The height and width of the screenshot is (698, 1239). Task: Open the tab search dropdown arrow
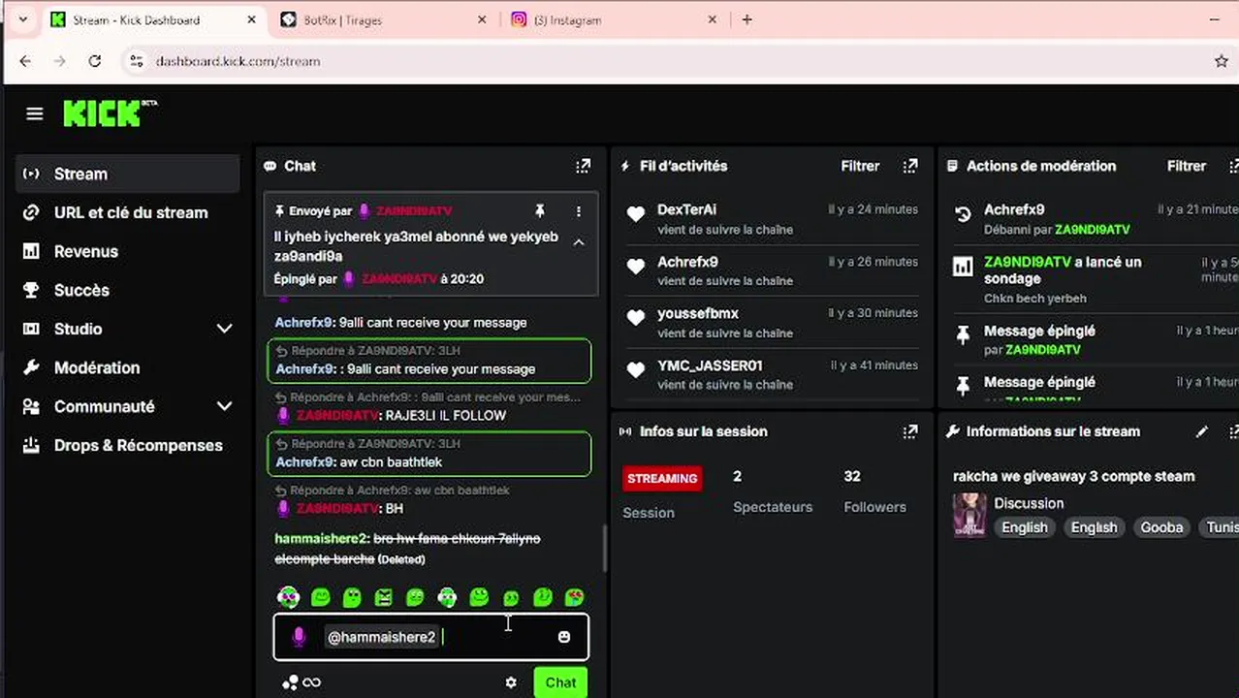(22, 19)
